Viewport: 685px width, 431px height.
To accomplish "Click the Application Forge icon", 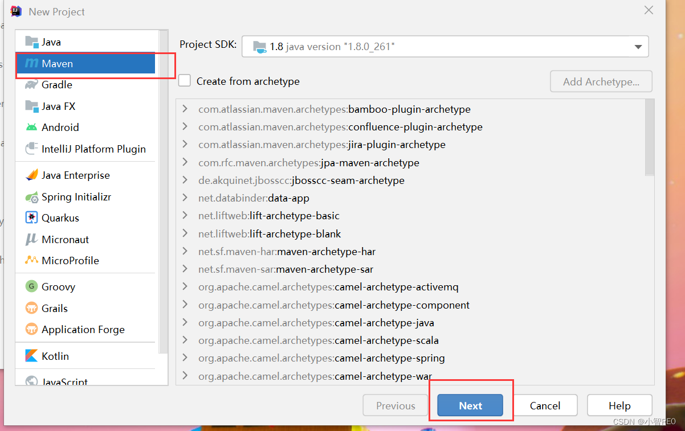I will click(31, 329).
